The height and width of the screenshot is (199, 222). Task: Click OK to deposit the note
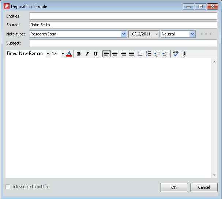point(174,187)
